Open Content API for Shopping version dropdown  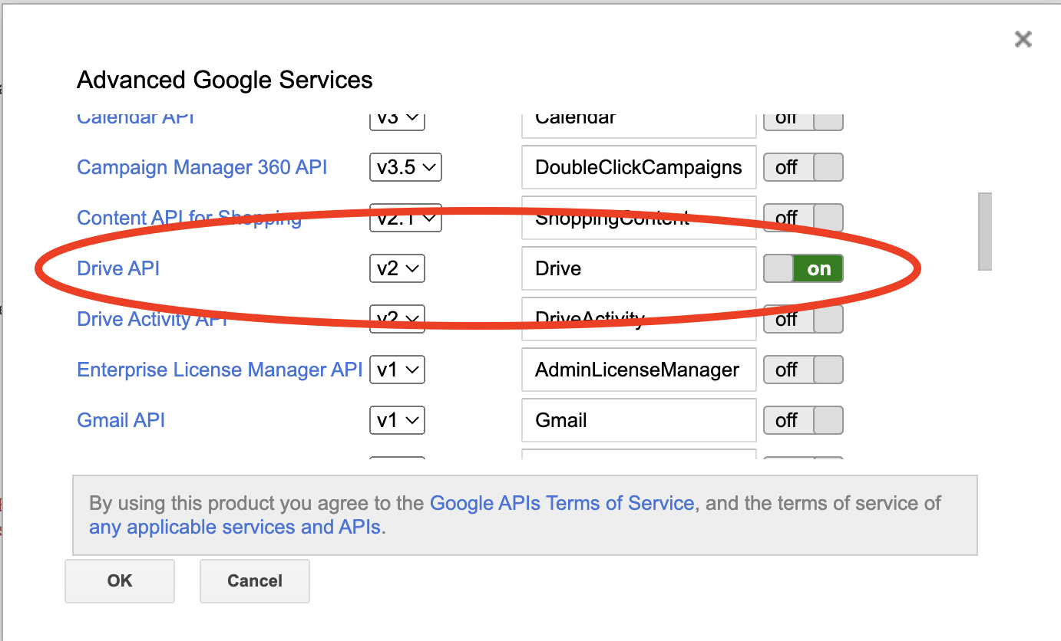pos(405,218)
